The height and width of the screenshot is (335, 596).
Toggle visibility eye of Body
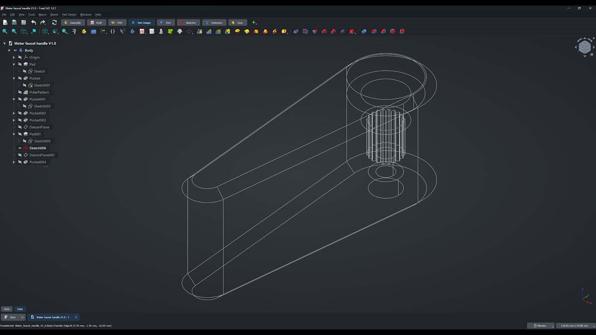click(x=15, y=50)
